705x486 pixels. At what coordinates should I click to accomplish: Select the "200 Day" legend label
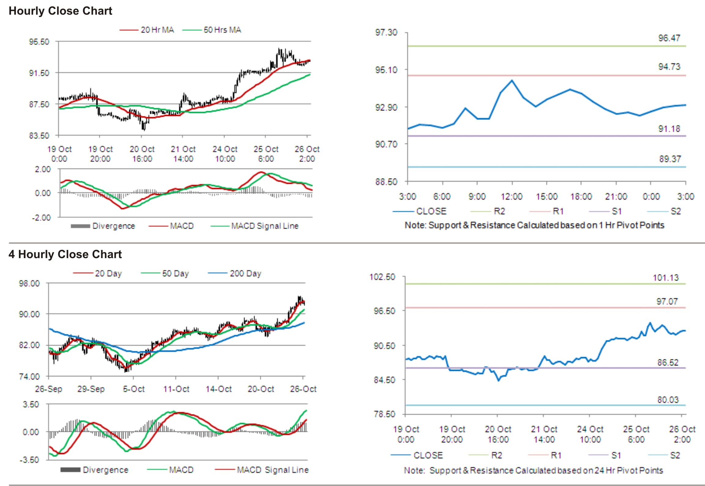tap(245, 273)
